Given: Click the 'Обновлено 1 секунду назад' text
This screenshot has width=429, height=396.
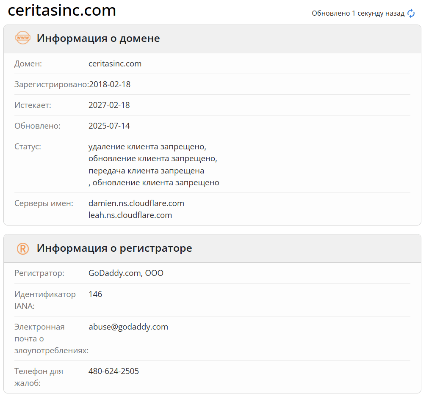Looking at the screenshot, I should (358, 14).
